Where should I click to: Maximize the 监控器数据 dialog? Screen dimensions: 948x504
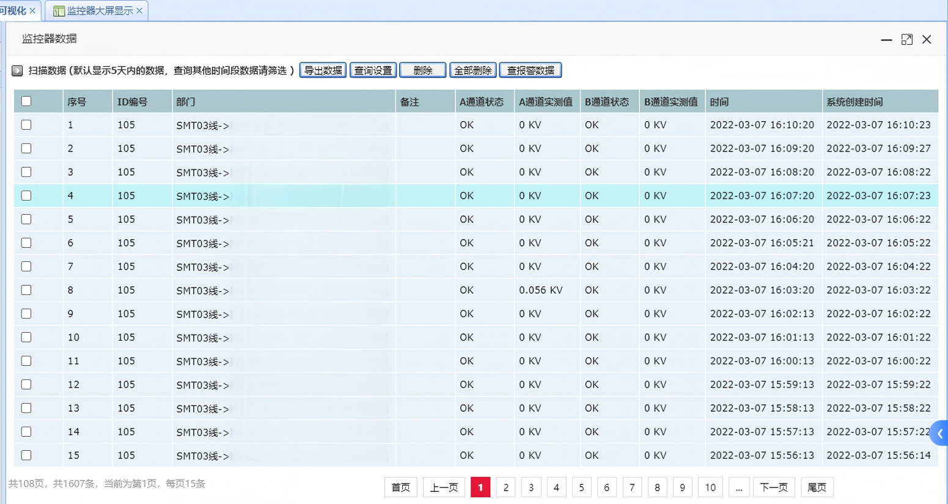[906, 40]
